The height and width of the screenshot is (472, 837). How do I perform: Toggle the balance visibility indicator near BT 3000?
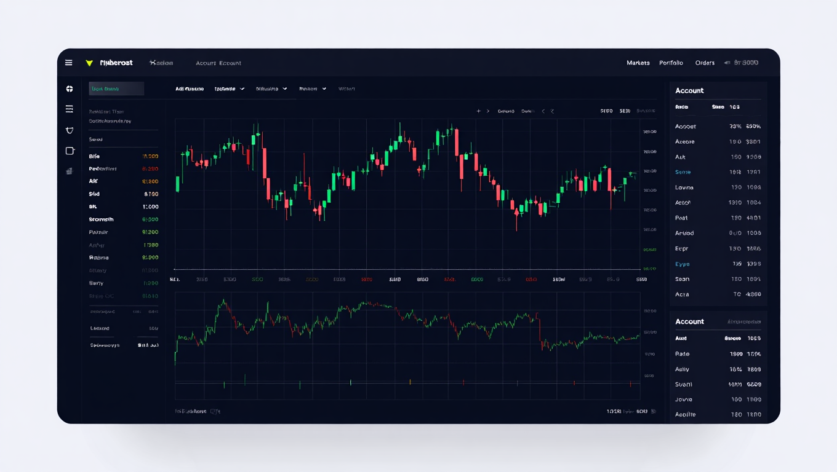[727, 62]
